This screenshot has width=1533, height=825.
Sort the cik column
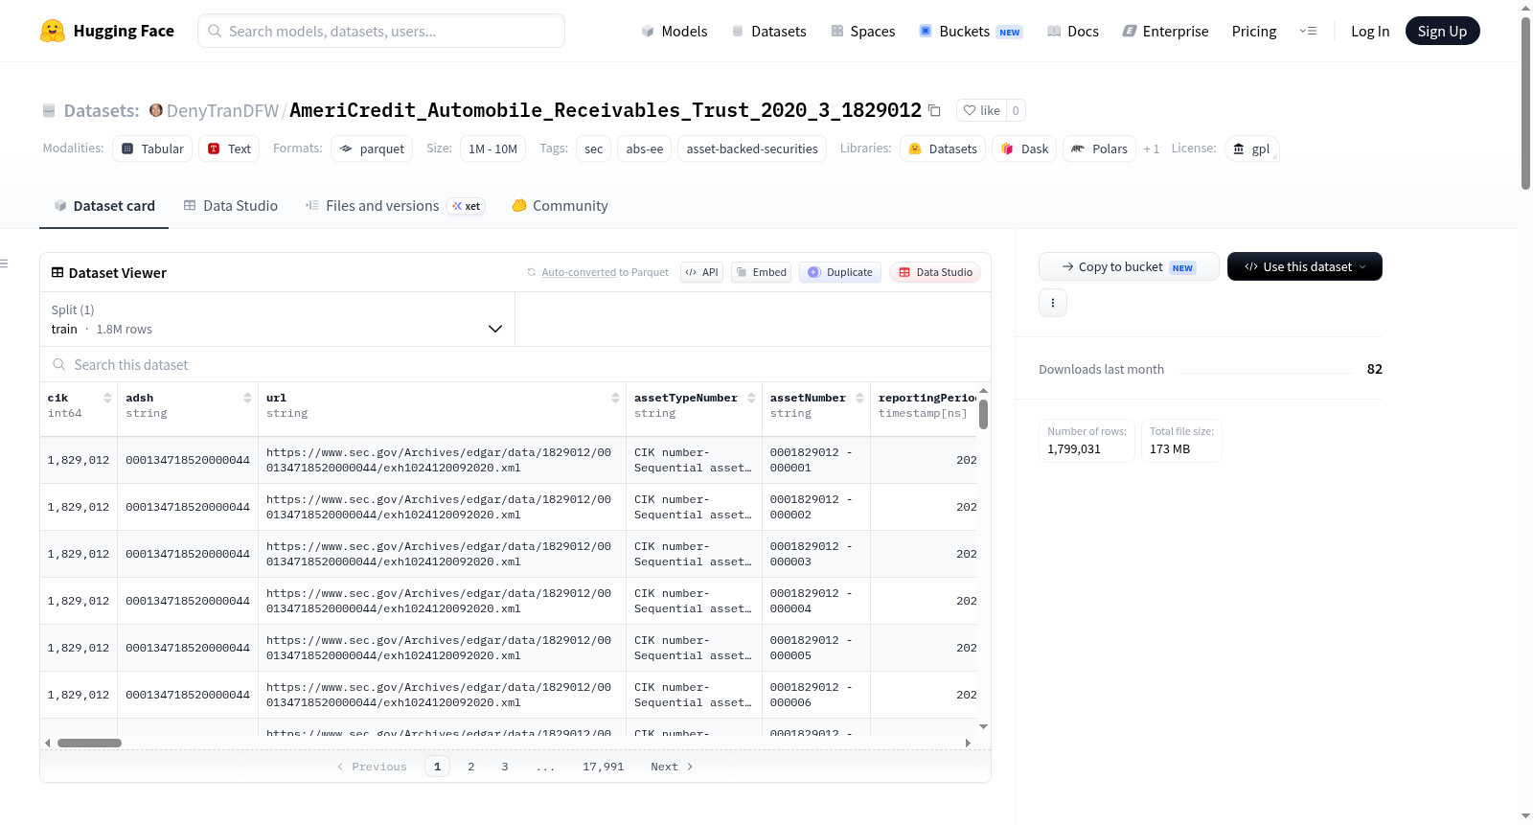(107, 398)
